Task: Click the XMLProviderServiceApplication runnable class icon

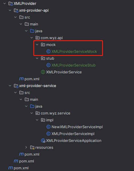Action: [x=43, y=140]
